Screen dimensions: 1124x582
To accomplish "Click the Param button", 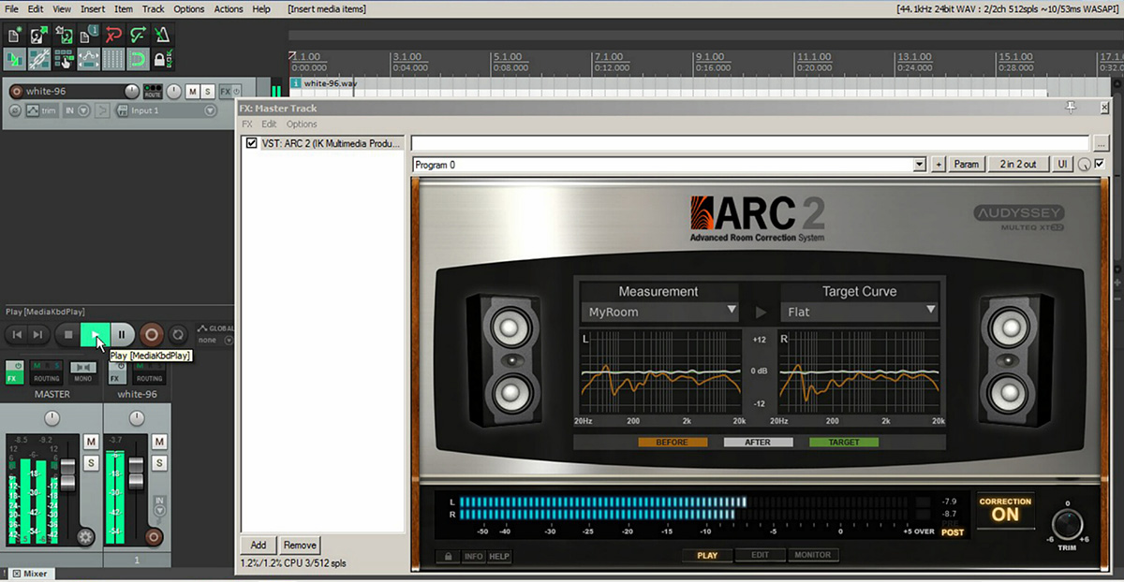I will coord(966,164).
